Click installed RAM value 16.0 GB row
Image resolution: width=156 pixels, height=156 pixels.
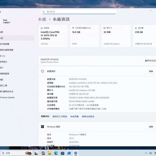click(x=79, y=86)
